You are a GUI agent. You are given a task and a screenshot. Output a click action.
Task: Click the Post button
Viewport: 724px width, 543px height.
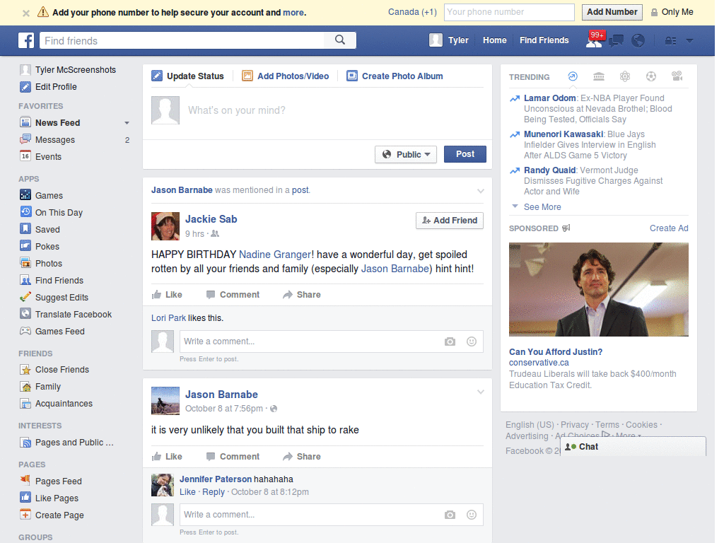(465, 154)
